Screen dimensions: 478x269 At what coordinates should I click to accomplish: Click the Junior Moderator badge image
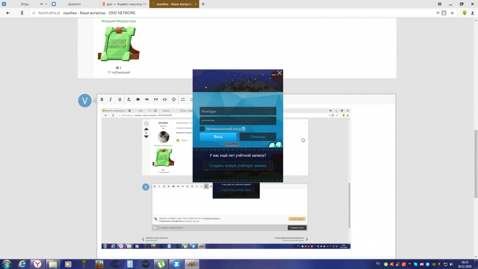pos(119,44)
